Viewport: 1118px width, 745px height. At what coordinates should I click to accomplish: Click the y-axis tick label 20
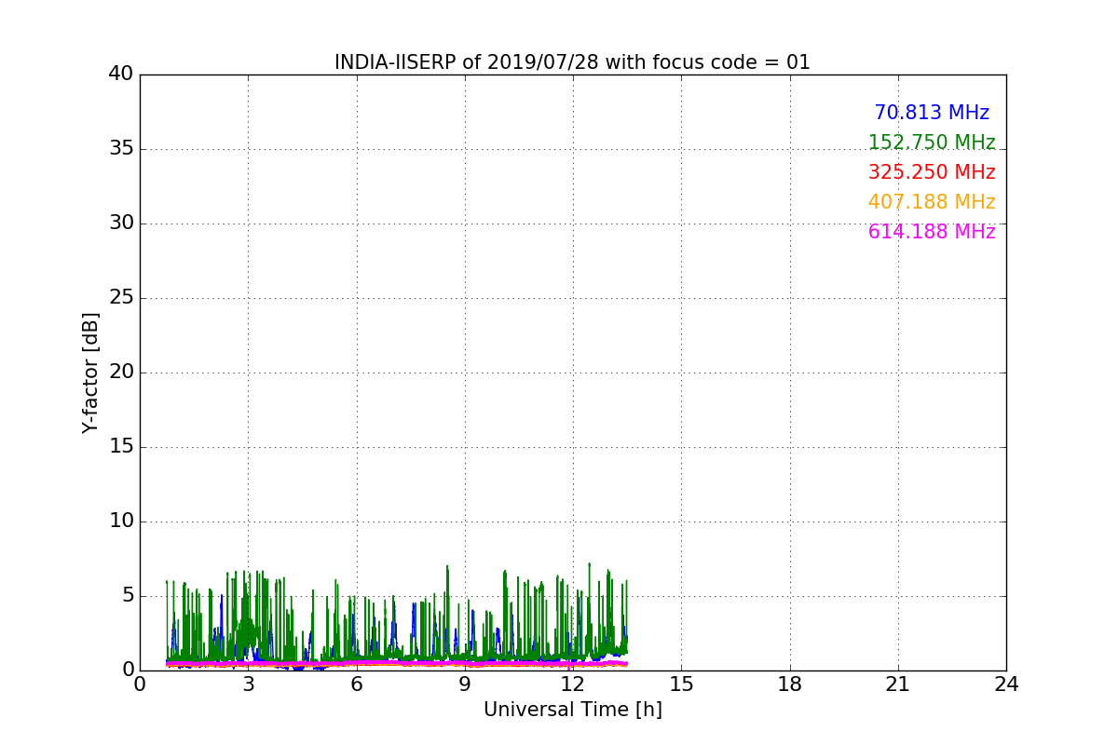120,372
